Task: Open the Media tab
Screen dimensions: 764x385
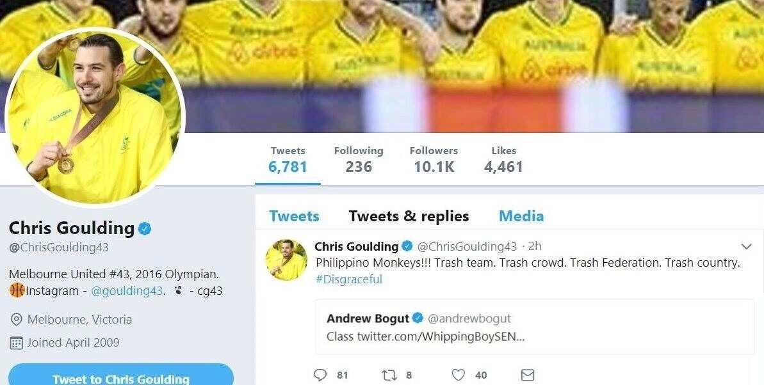Action: (x=521, y=216)
